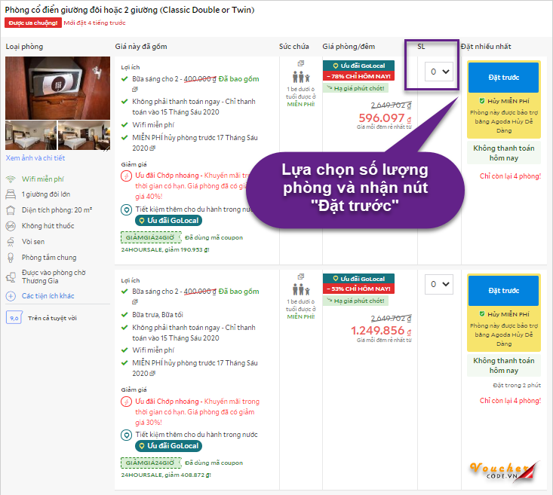
Task: Click the bed icon beside 1 giường đôi lớn
Action: click(11, 194)
